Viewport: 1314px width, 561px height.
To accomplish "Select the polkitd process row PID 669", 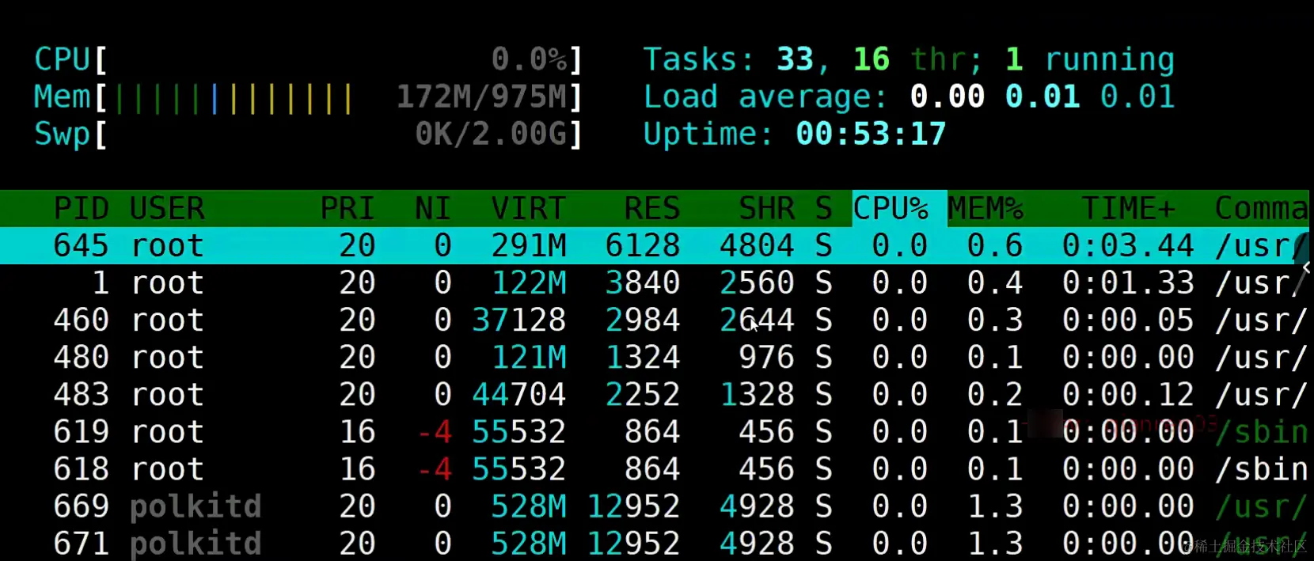I will tap(655, 506).
